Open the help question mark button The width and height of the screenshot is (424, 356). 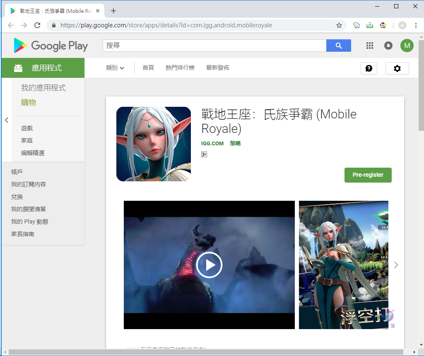point(369,68)
